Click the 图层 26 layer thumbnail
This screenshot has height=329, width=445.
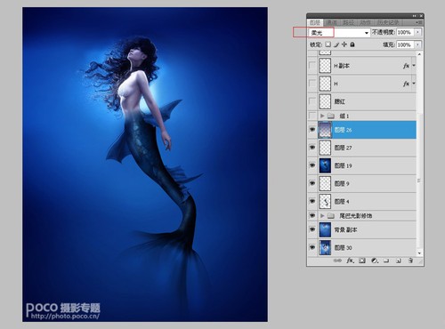click(325, 130)
